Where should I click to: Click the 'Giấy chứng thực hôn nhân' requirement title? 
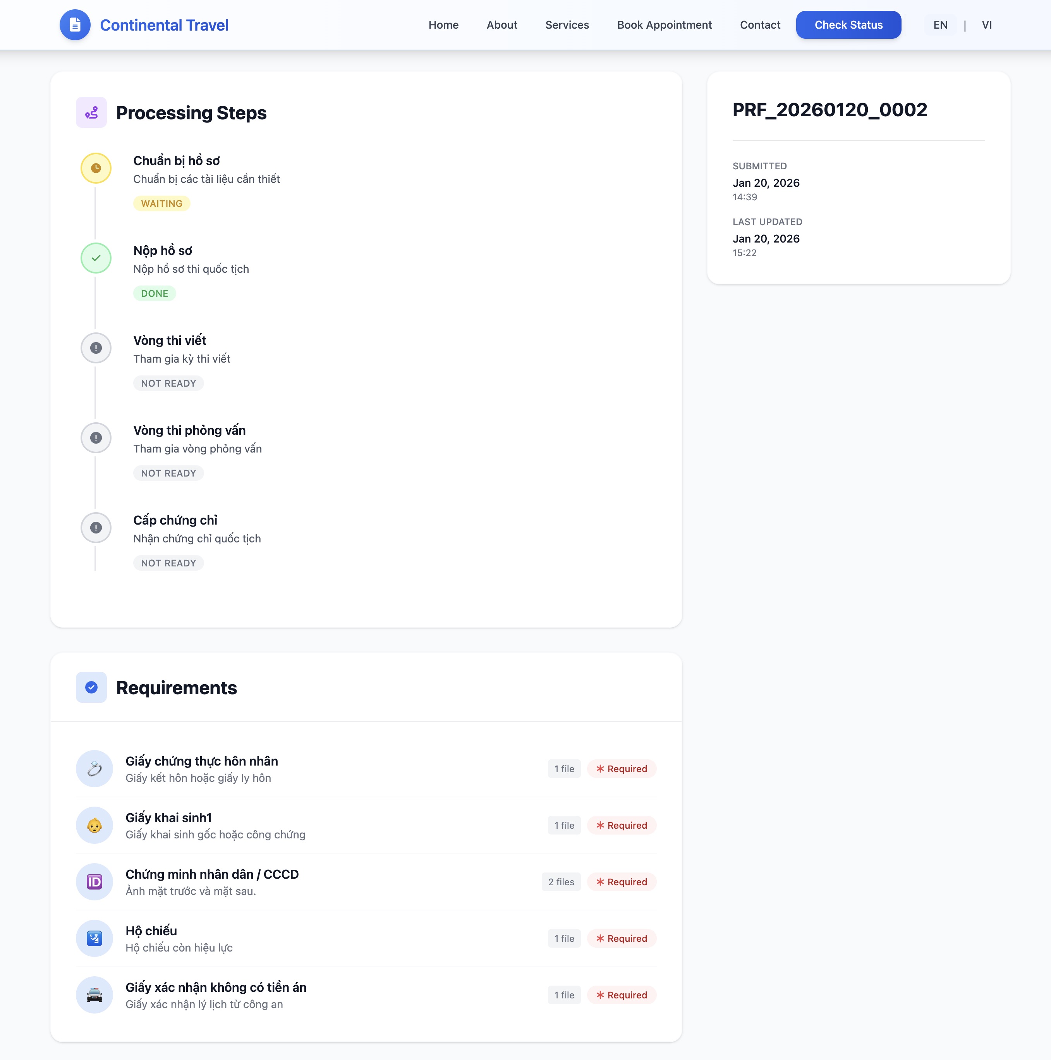[202, 761]
